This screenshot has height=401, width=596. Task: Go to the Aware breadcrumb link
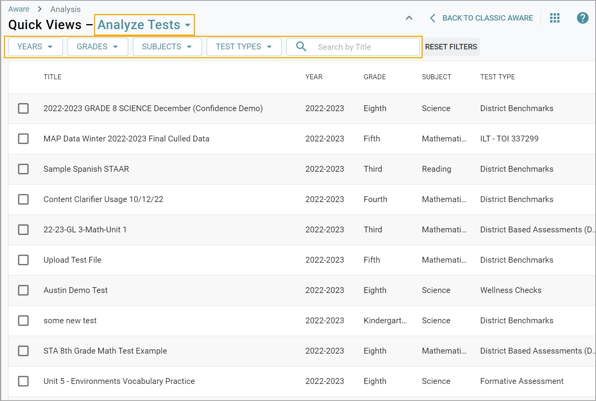pos(19,9)
